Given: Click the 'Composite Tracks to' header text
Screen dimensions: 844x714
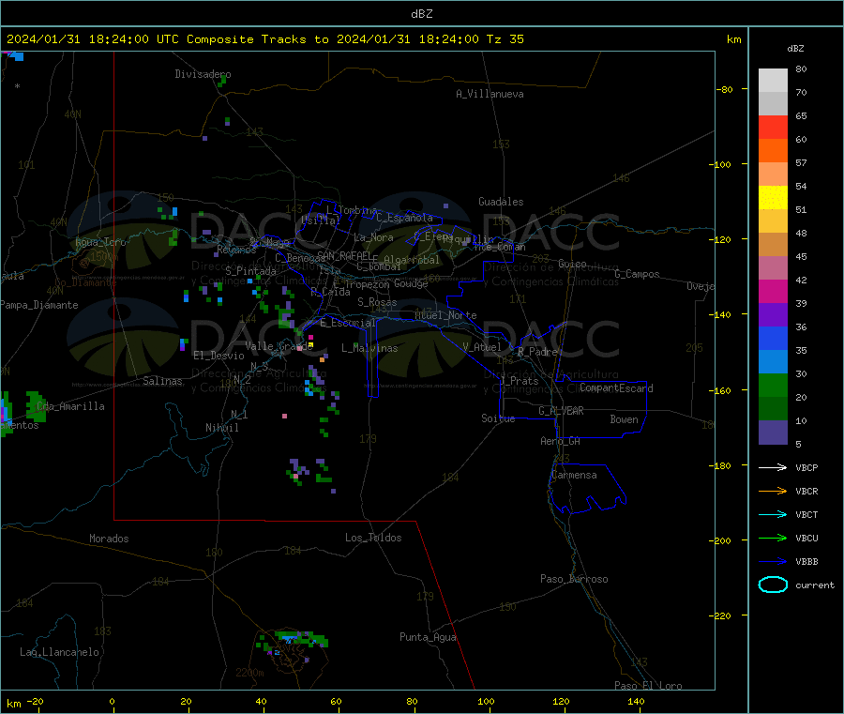Looking at the screenshot, I should tap(257, 39).
